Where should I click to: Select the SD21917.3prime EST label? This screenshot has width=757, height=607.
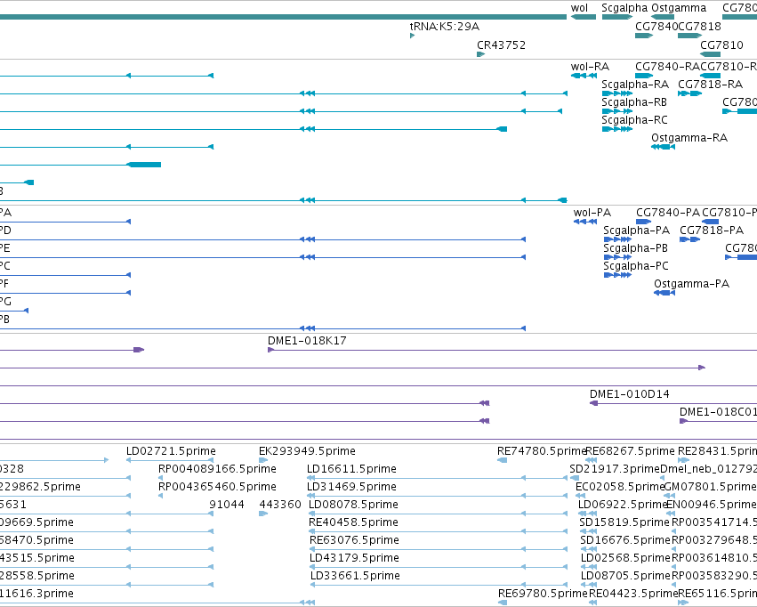coord(615,469)
